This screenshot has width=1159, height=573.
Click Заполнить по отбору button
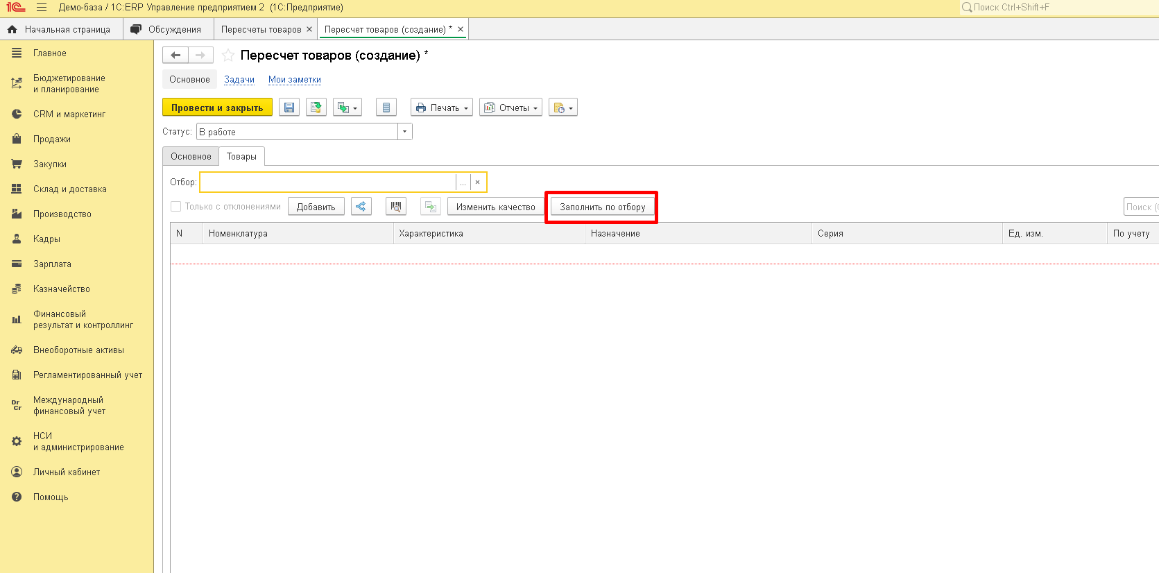tap(603, 207)
